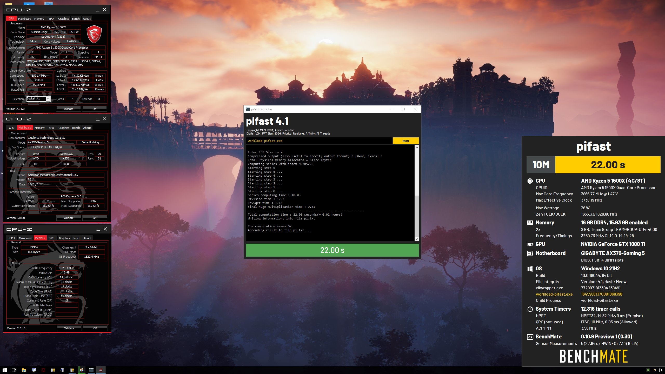This screenshot has width=665, height=374.
Task: Click the workload-pifast.exe command field
Action: tap(319, 141)
